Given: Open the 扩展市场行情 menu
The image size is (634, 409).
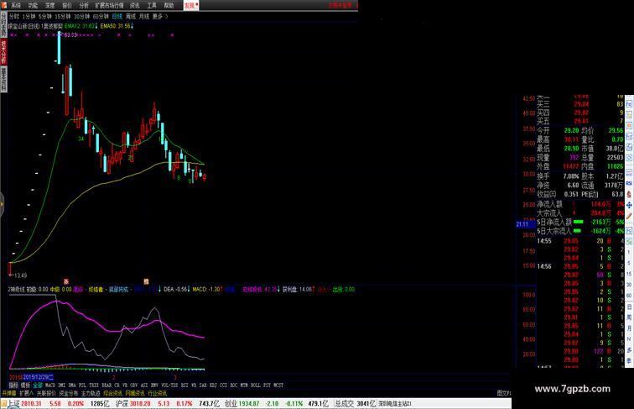Looking at the screenshot, I should coord(109,5).
